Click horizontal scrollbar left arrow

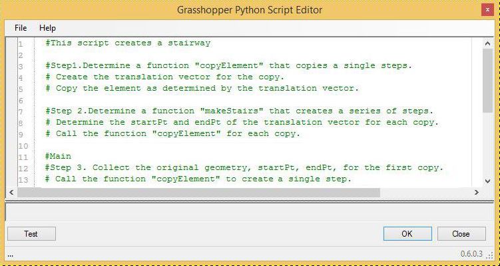[x=11, y=192]
